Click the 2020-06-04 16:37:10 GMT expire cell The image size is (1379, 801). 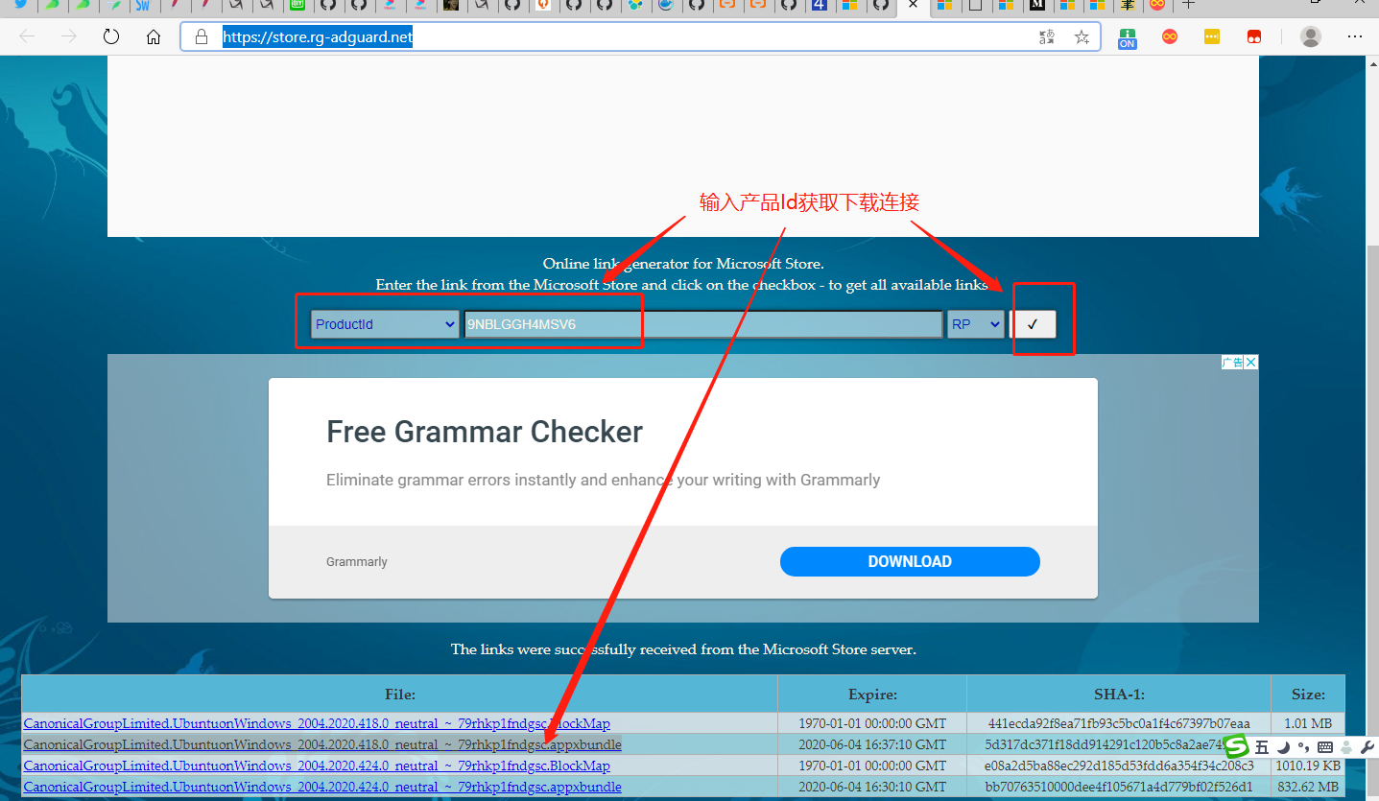pos(872,744)
